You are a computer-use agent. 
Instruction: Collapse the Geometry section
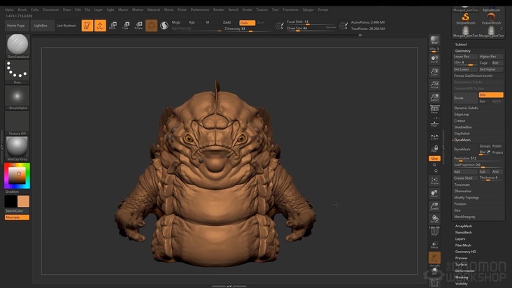tap(463, 51)
